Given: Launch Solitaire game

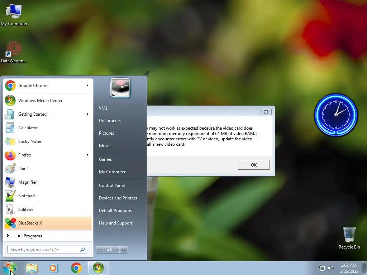Looking at the screenshot, I should click(x=48, y=209).
